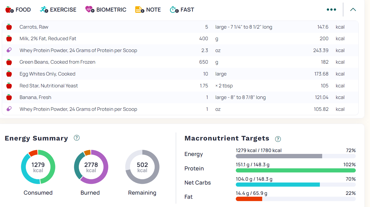Click the green Protein progress bar
The width and height of the screenshot is (370, 207).
296,170
